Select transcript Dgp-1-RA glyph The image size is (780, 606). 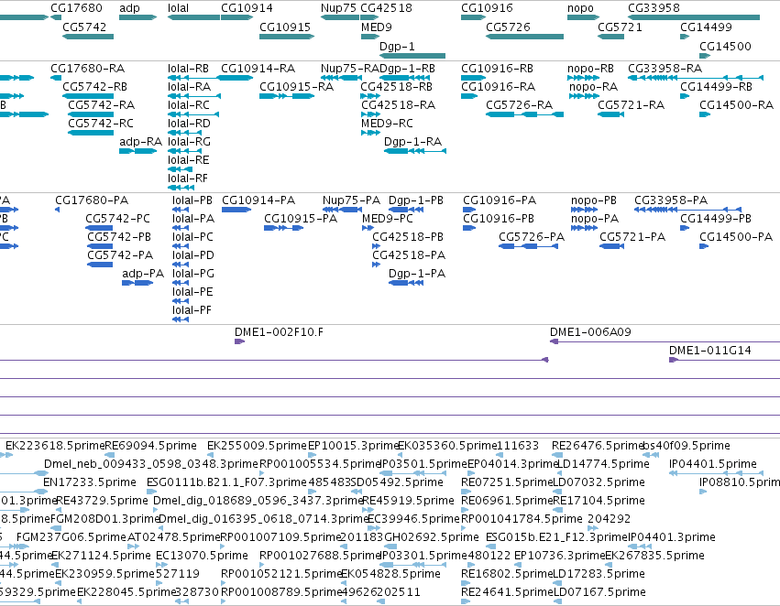pos(415,150)
